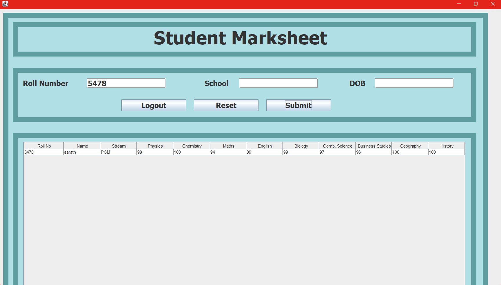Select the Chemistry column header
The height and width of the screenshot is (285, 501).
[192, 146]
